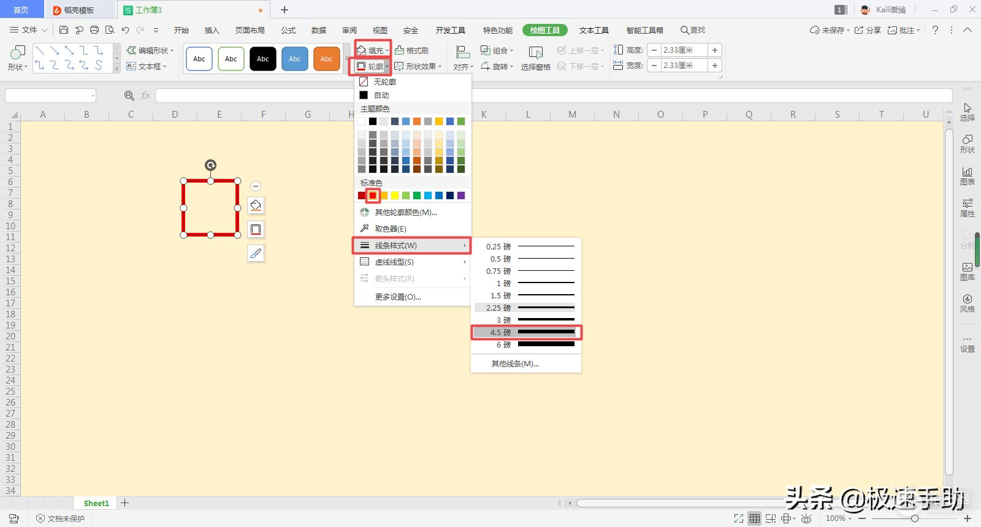Viewport: 981px width, 527px height.
Task: Click the floating outline icon beside shape
Action: [256, 229]
